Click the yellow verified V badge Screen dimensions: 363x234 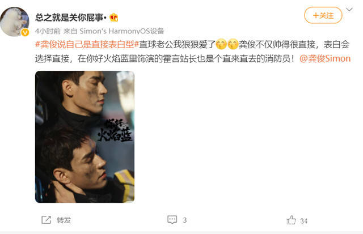click(x=25, y=32)
